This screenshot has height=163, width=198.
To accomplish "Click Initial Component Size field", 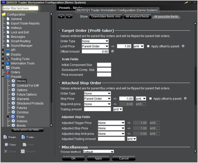I will (104, 65).
